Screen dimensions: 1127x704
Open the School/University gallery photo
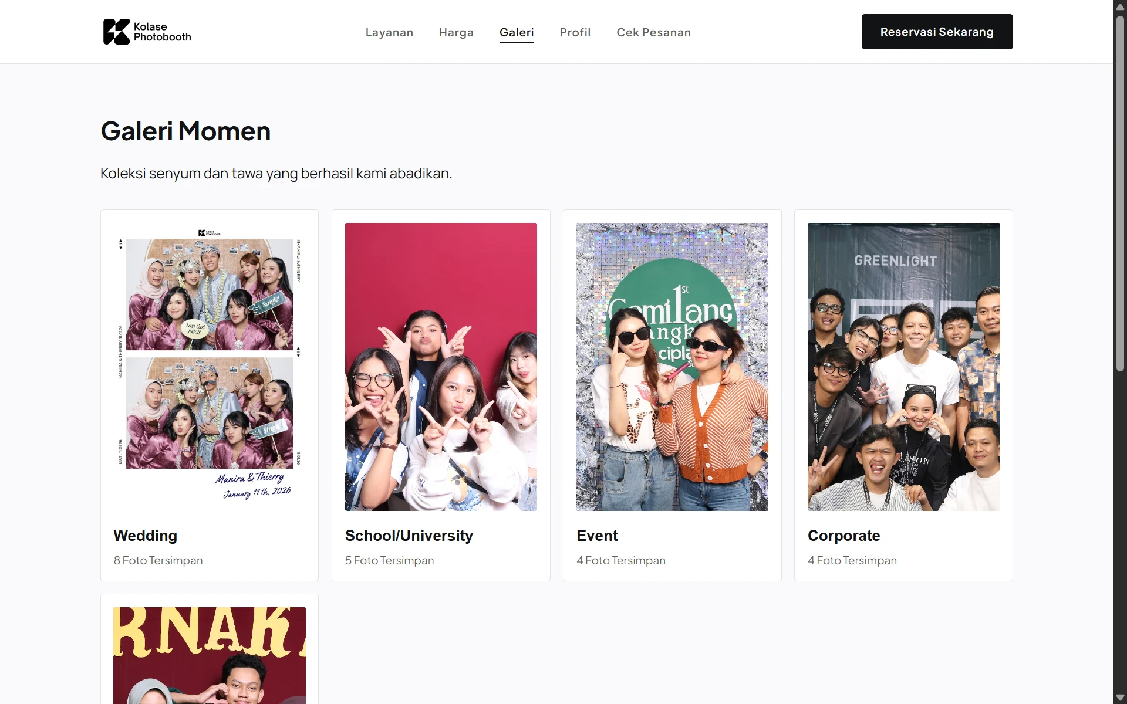tap(441, 367)
